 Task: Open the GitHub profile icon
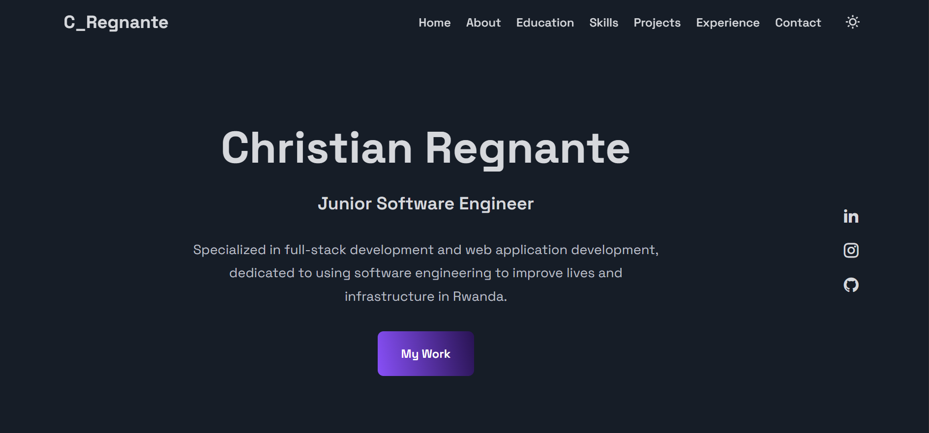[x=851, y=285]
